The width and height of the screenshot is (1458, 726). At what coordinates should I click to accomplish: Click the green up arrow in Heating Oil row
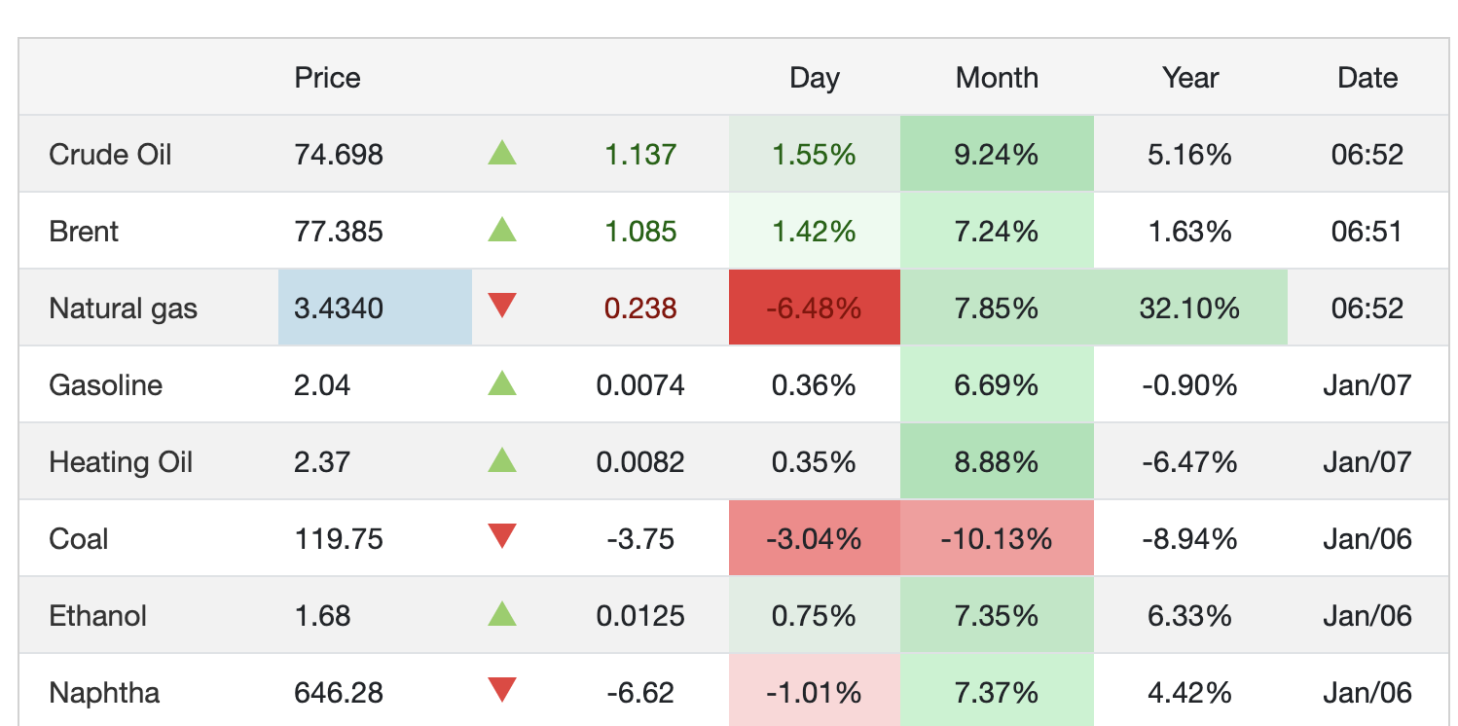coord(502,460)
